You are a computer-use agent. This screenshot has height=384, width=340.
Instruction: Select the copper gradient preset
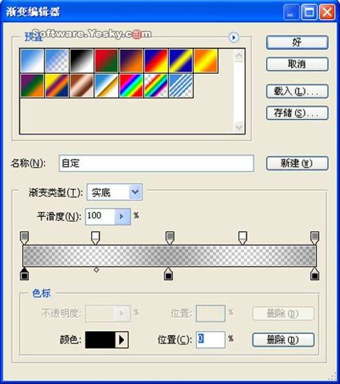click(x=82, y=86)
